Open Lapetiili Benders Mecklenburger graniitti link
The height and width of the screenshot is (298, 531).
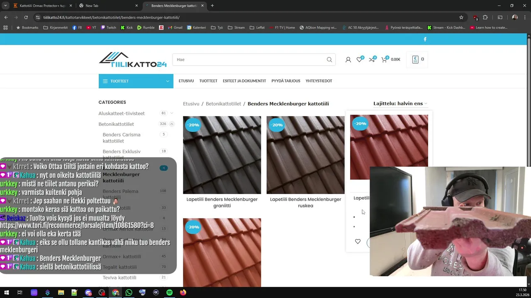tap(222, 202)
